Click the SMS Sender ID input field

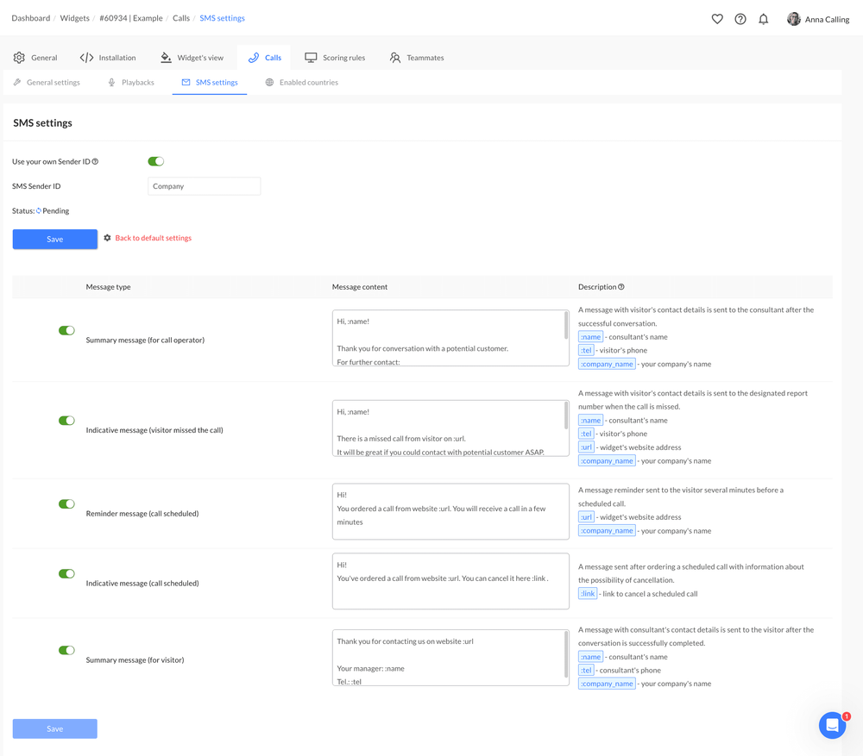(x=204, y=185)
